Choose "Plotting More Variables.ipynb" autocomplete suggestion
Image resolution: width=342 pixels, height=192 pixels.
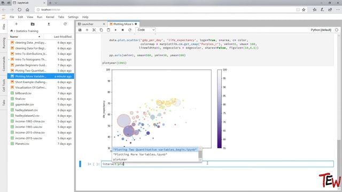point(155,154)
